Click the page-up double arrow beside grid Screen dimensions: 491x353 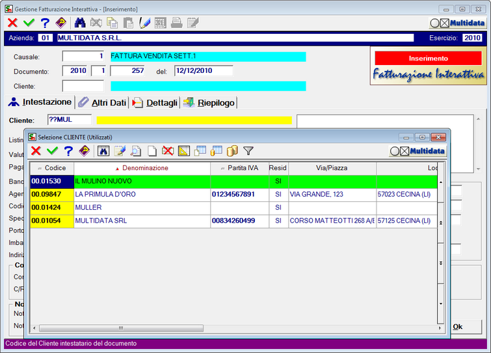[x=441, y=223]
